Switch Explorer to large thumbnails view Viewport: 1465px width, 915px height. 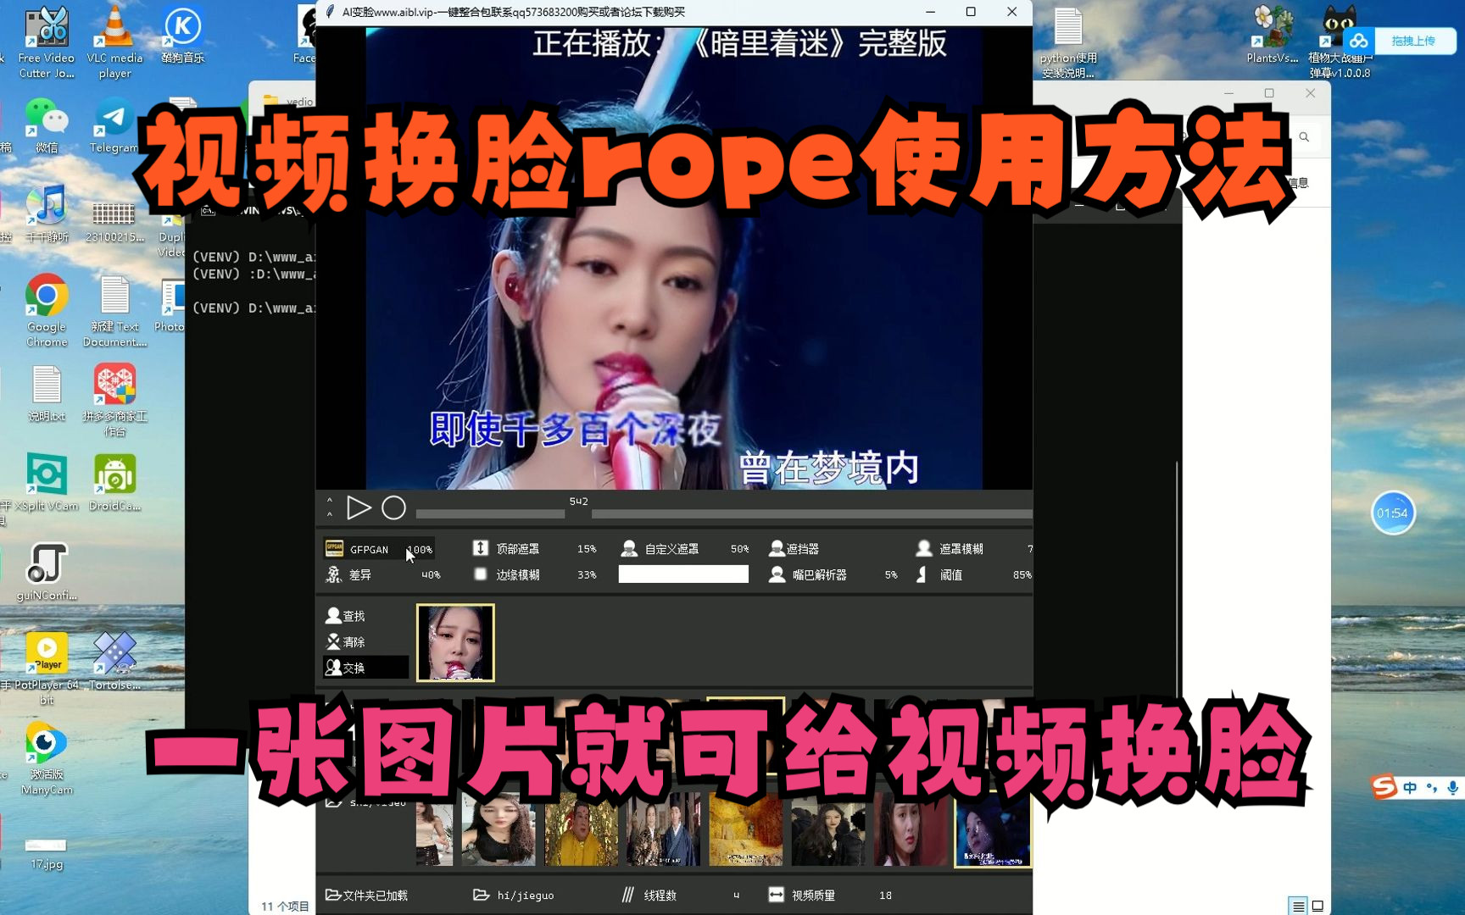click(x=1317, y=906)
